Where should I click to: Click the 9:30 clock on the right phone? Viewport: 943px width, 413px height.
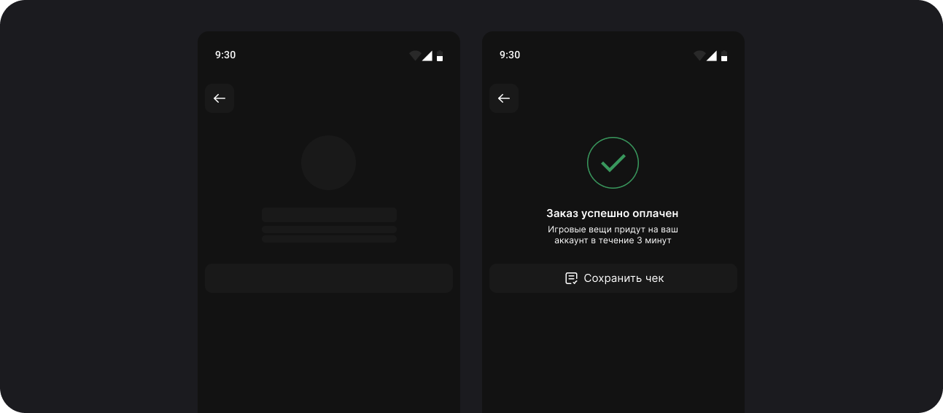pos(510,55)
